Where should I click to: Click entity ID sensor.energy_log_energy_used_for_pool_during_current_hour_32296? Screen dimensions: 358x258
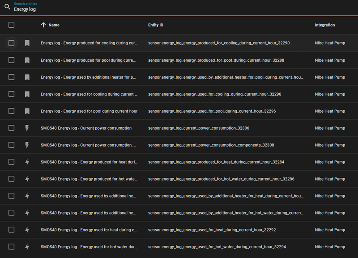click(x=212, y=111)
